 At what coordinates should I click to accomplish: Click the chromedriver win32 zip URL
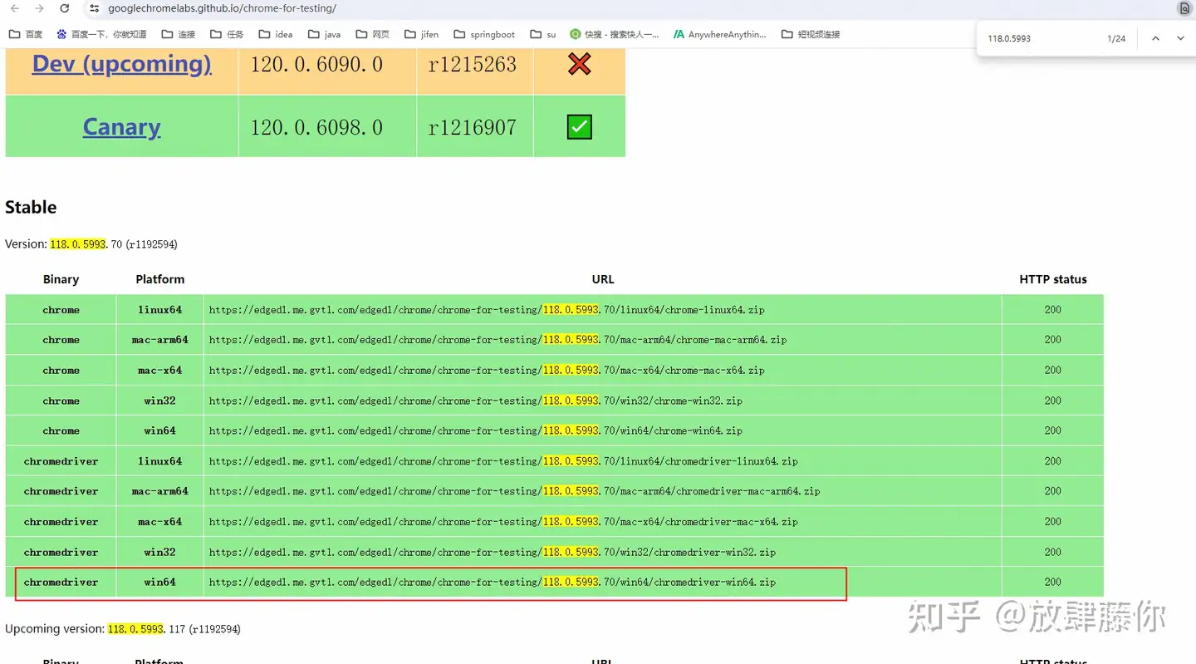[x=493, y=552]
